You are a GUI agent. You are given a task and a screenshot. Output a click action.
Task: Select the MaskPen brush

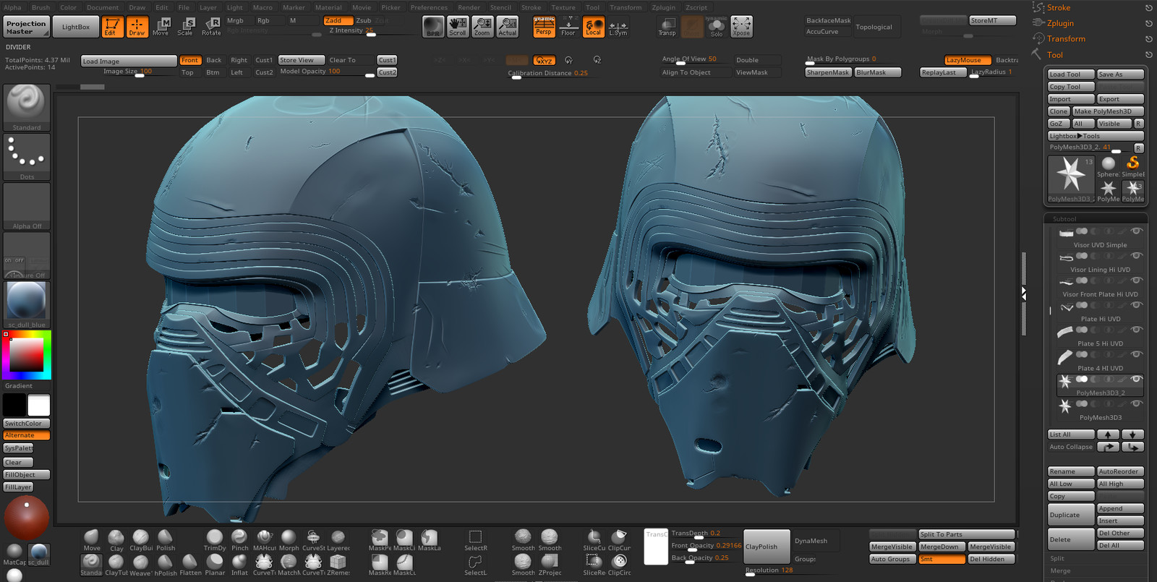tap(380, 540)
